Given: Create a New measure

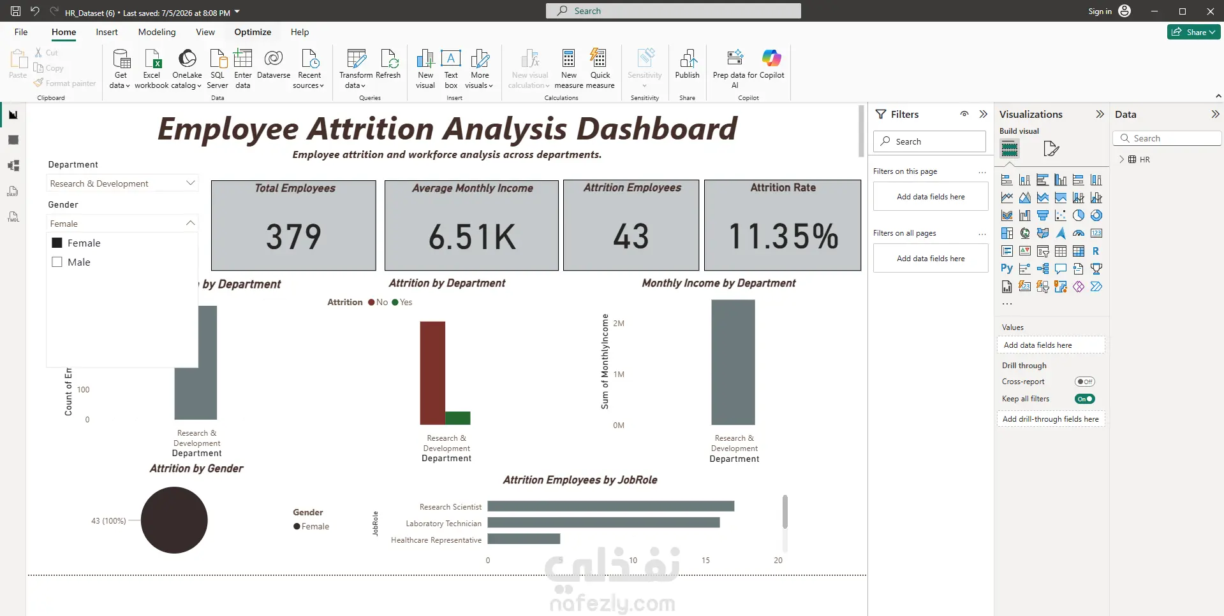Looking at the screenshot, I should 568,69.
